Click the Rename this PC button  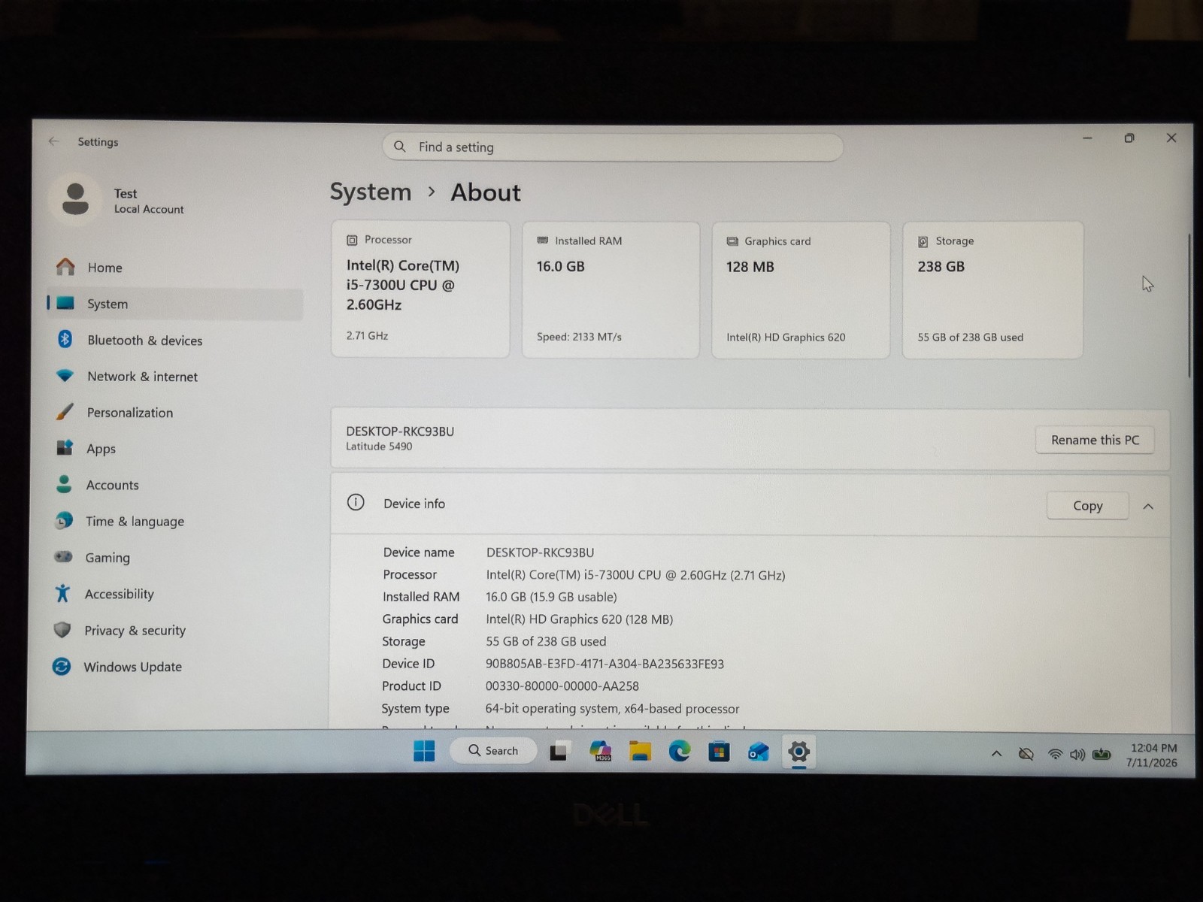coord(1095,440)
